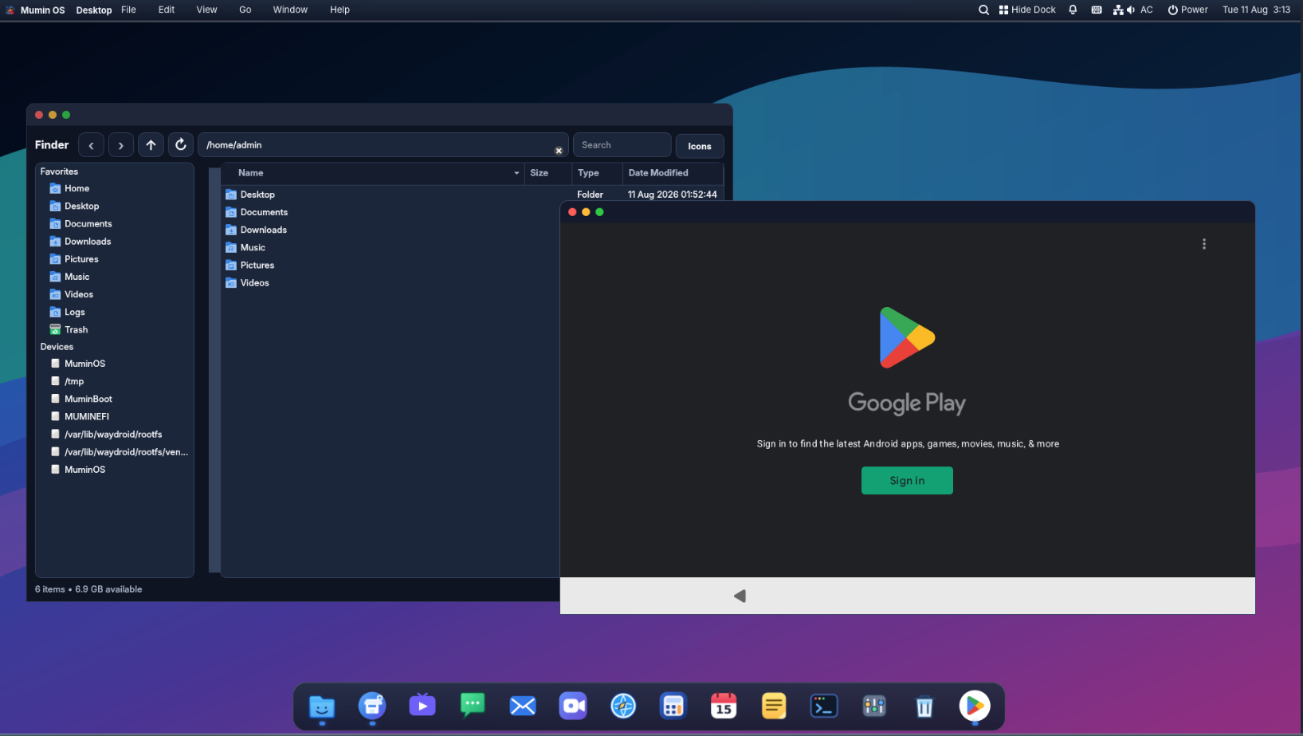Open the Window menu

click(290, 10)
